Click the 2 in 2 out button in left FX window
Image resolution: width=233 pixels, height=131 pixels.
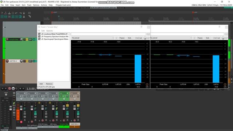pos(138,38)
